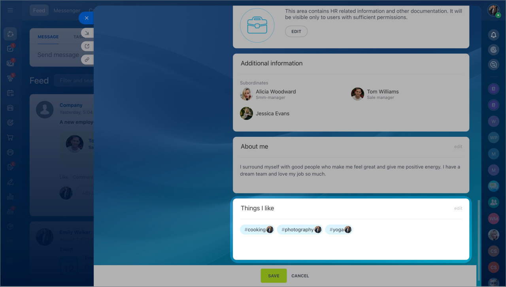The image size is (506, 287).
Task: Open the Tasks icon in left sidebar
Action: 10,49
